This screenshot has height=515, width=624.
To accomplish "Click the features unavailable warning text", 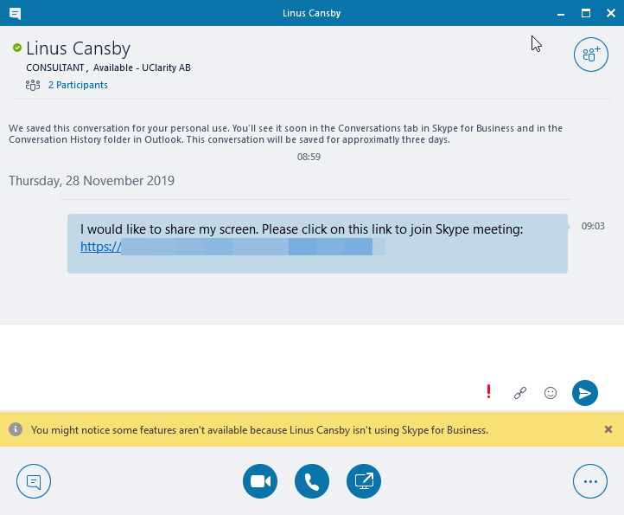I will [x=259, y=430].
